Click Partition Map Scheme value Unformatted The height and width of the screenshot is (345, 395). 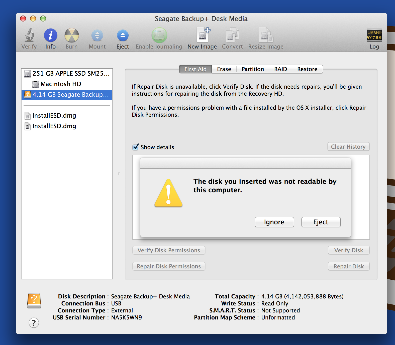click(x=278, y=317)
